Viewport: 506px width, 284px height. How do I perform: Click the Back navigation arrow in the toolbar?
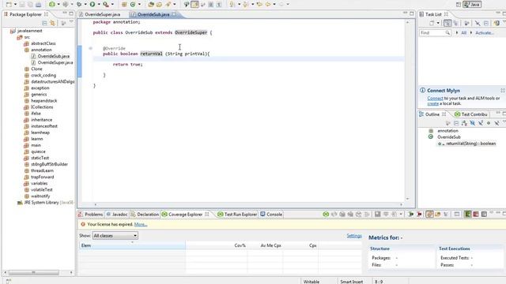(x=268, y=5)
